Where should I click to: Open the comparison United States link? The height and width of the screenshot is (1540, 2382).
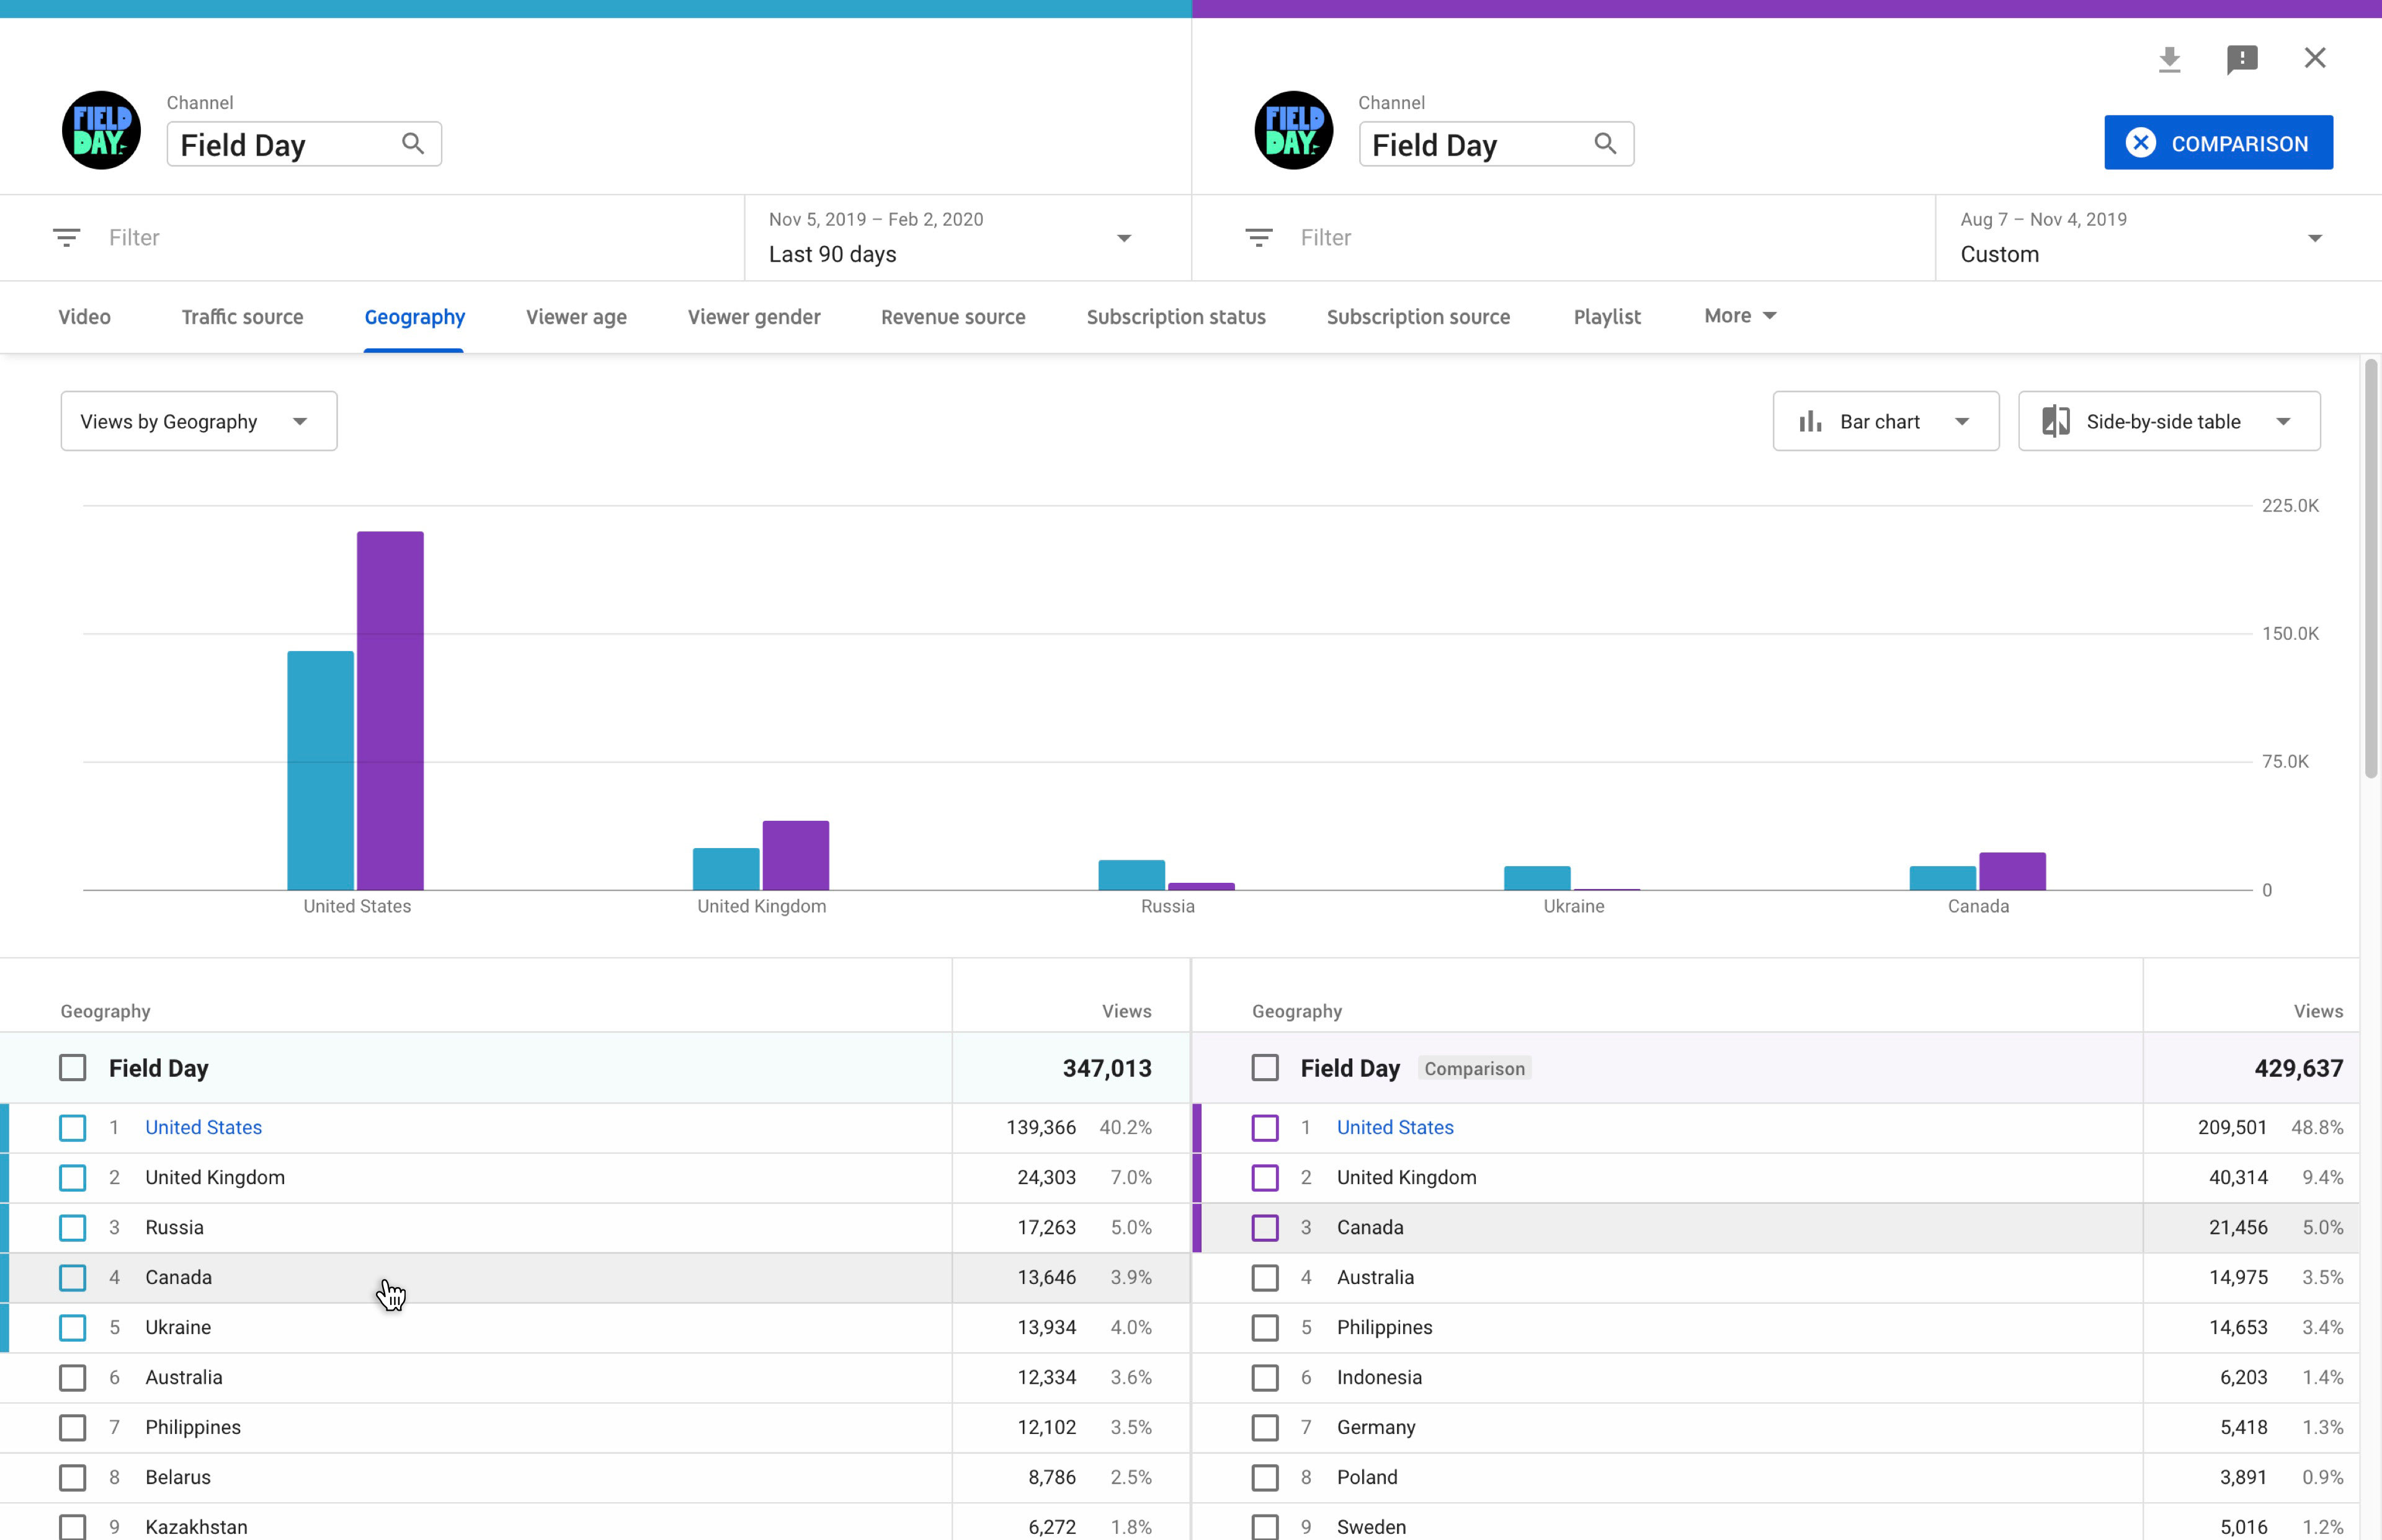tap(1394, 1128)
